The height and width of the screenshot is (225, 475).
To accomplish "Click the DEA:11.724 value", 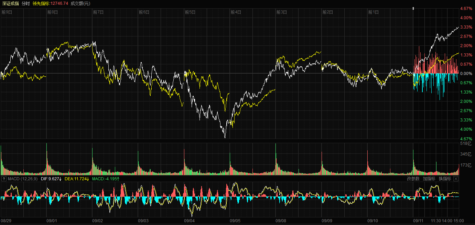I will point(77,179).
